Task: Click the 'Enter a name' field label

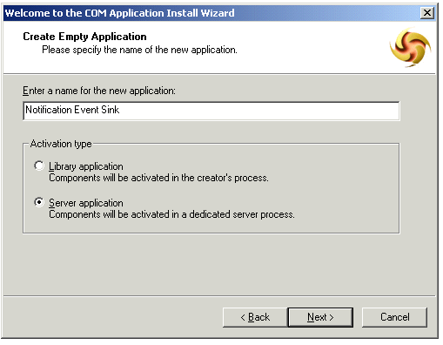Action: coord(99,91)
